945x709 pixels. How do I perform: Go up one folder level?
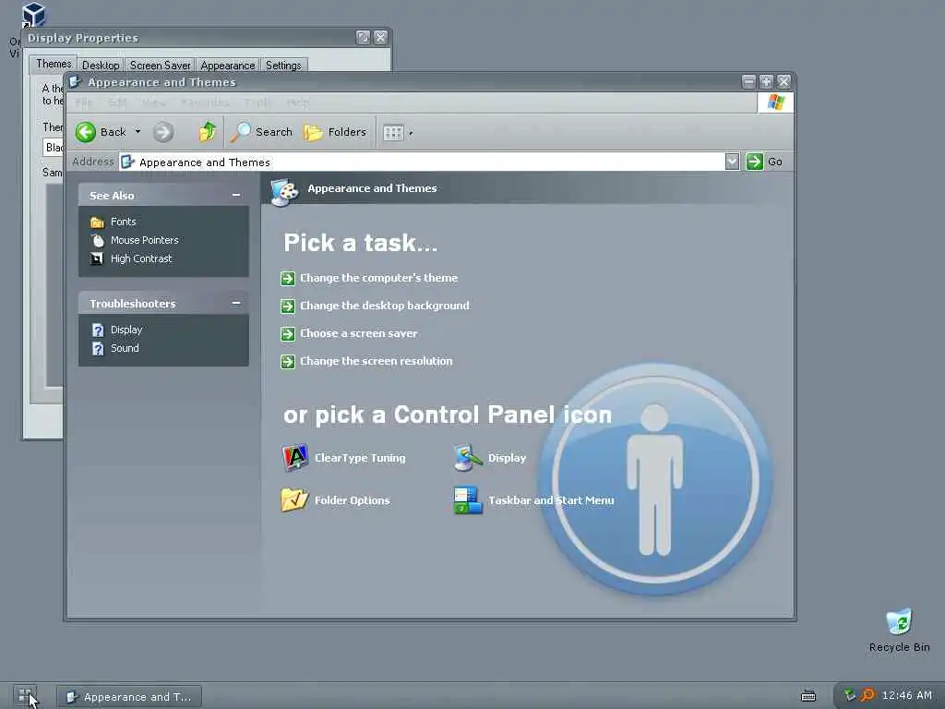pyautogui.click(x=208, y=131)
